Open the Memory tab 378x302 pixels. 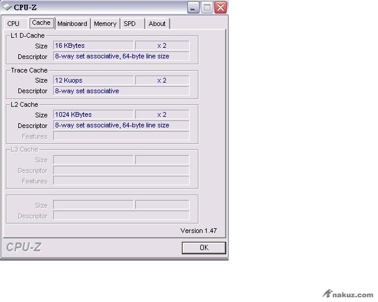click(105, 24)
